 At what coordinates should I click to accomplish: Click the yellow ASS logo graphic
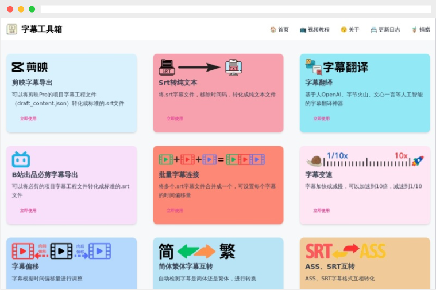coord(373,251)
